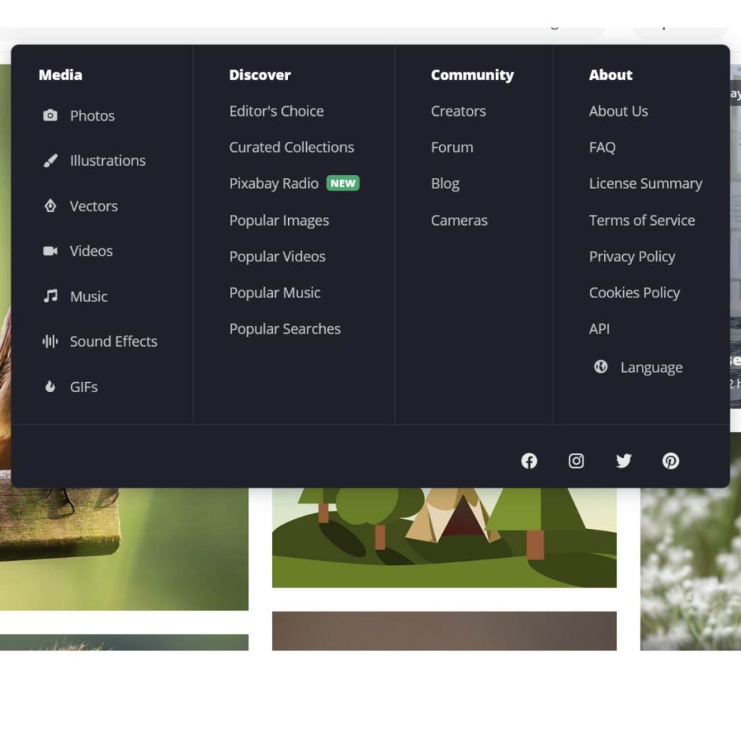Open Pixabay's Facebook page icon
This screenshot has height=741, width=741.
click(529, 461)
